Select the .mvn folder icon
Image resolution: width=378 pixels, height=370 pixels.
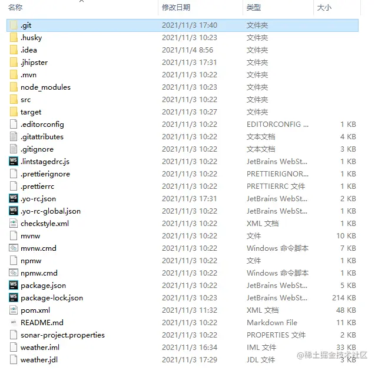pos(14,75)
